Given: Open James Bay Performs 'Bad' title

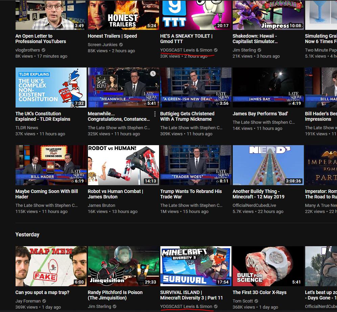Looking at the screenshot, I should 260,114.
